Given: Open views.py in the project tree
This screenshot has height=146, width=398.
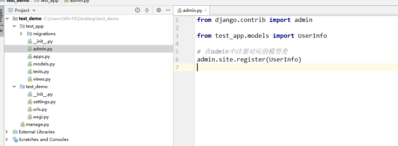Looking at the screenshot, I should tap(42, 79).
